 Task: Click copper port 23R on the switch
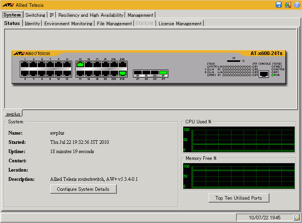click(x=122, y=64)
